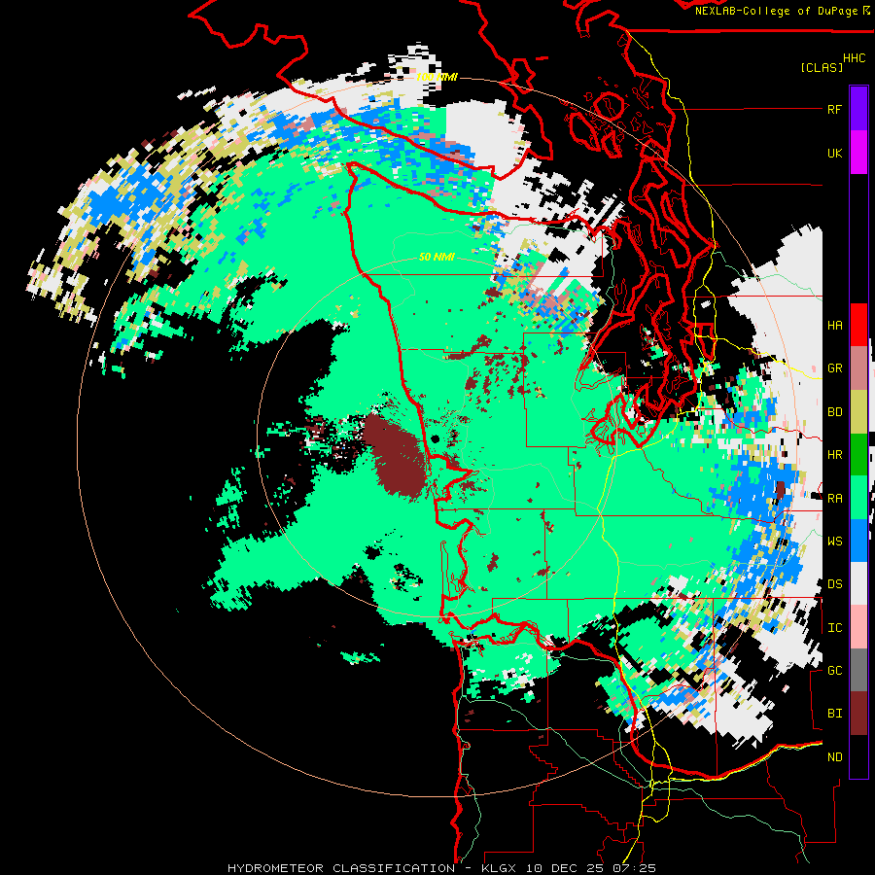Click the 50 NMI range ring label
The height and width of the screenshot is (875, 875).
click(x=437, y=257)
